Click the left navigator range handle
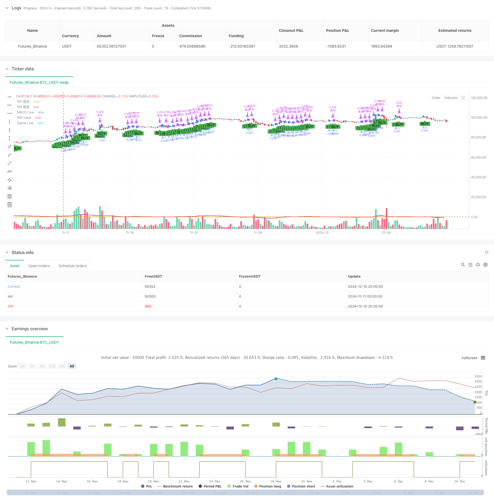This screenshot has width=494, height=503. pyautogui.click(x=8, y=492)
